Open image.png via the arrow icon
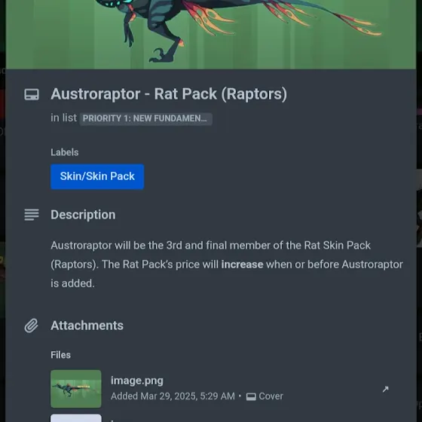The width and height of the screenshot is (422, 422). point(385,389)
